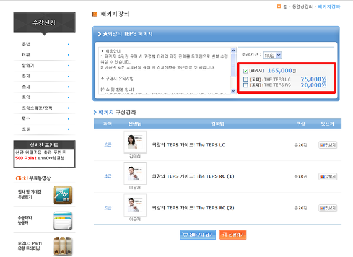353x257 pixels.
Task: Click the 500 Point text in 실시간 포인트
Action: click(26, 158)
